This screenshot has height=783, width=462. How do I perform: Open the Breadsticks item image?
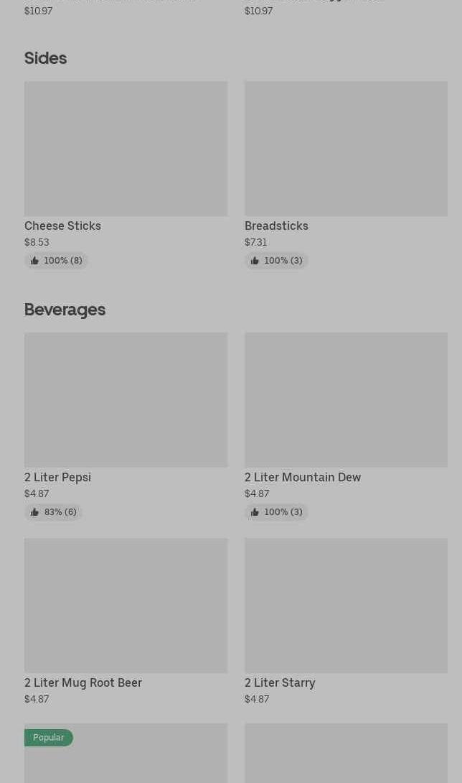[x=346, y=149]
